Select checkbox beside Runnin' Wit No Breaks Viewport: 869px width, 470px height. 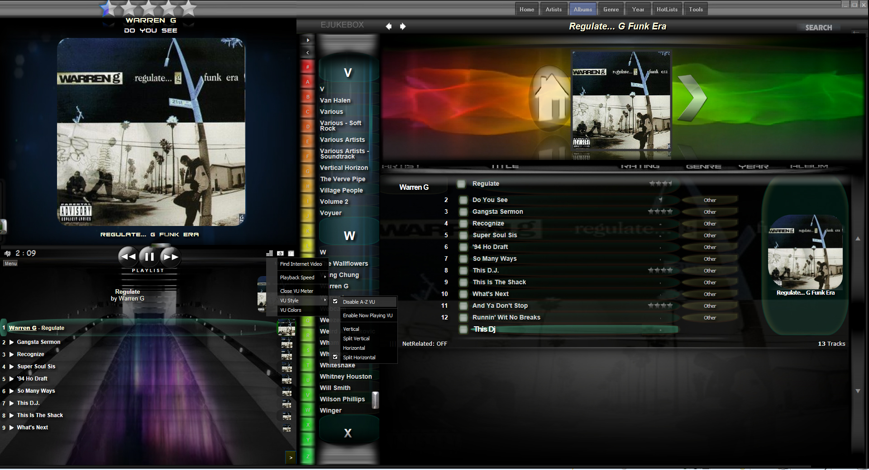[463, 317]
